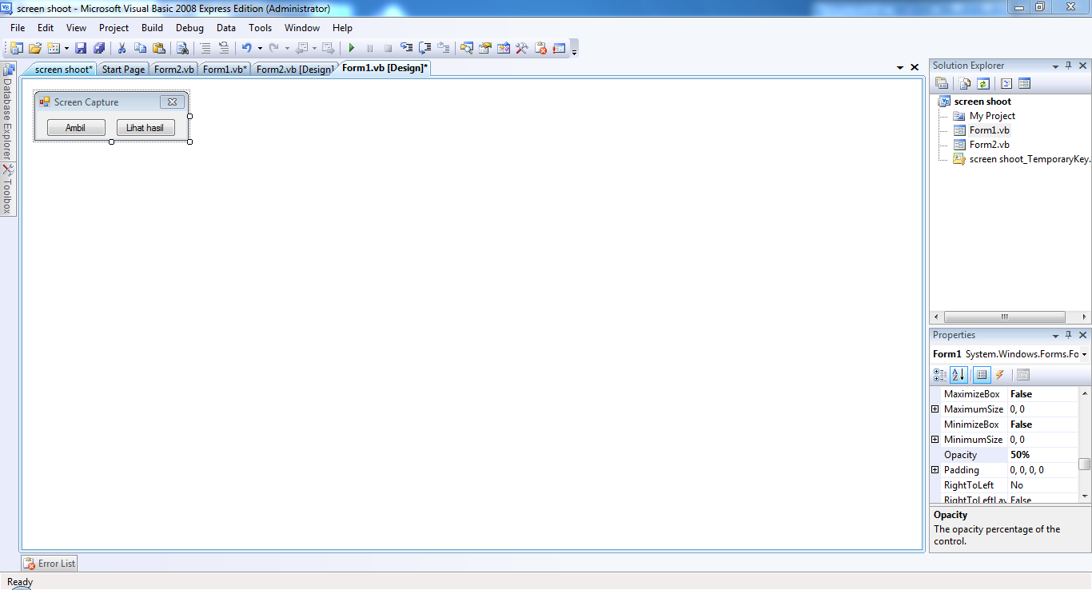Open Object Browser from the main toolbar
The height and width of the screenshot is (590, 1092).
click(504, 48)
